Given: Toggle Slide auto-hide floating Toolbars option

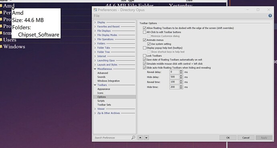Looking at the screenshot, I should 145,68.
